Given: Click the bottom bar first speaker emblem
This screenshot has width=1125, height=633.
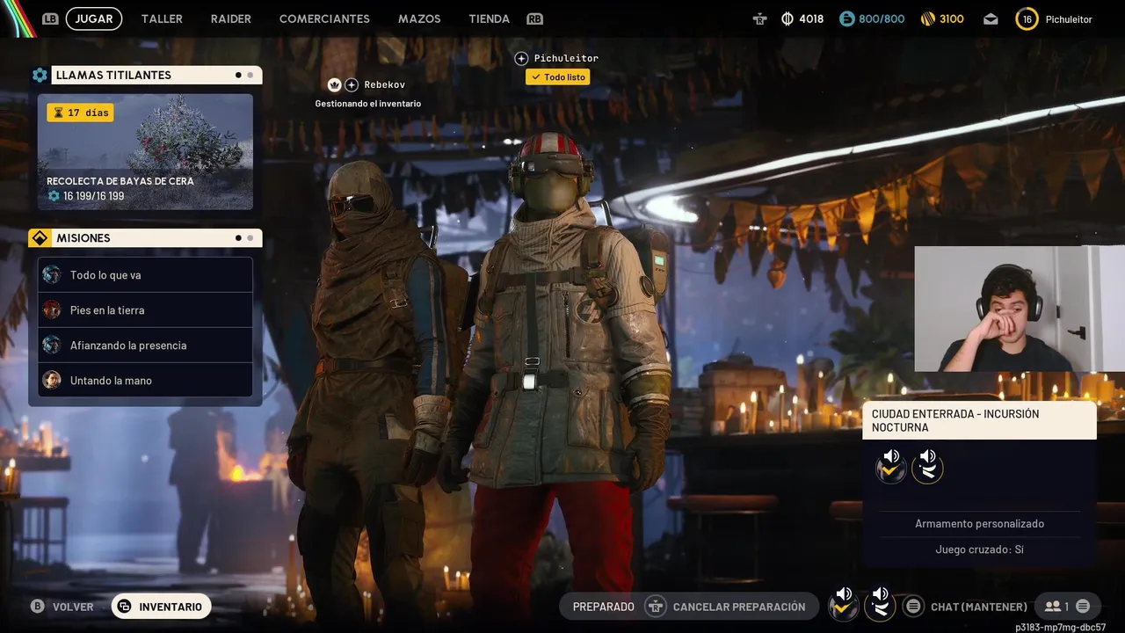Looking at the screenshot, I should click(844, 603).
